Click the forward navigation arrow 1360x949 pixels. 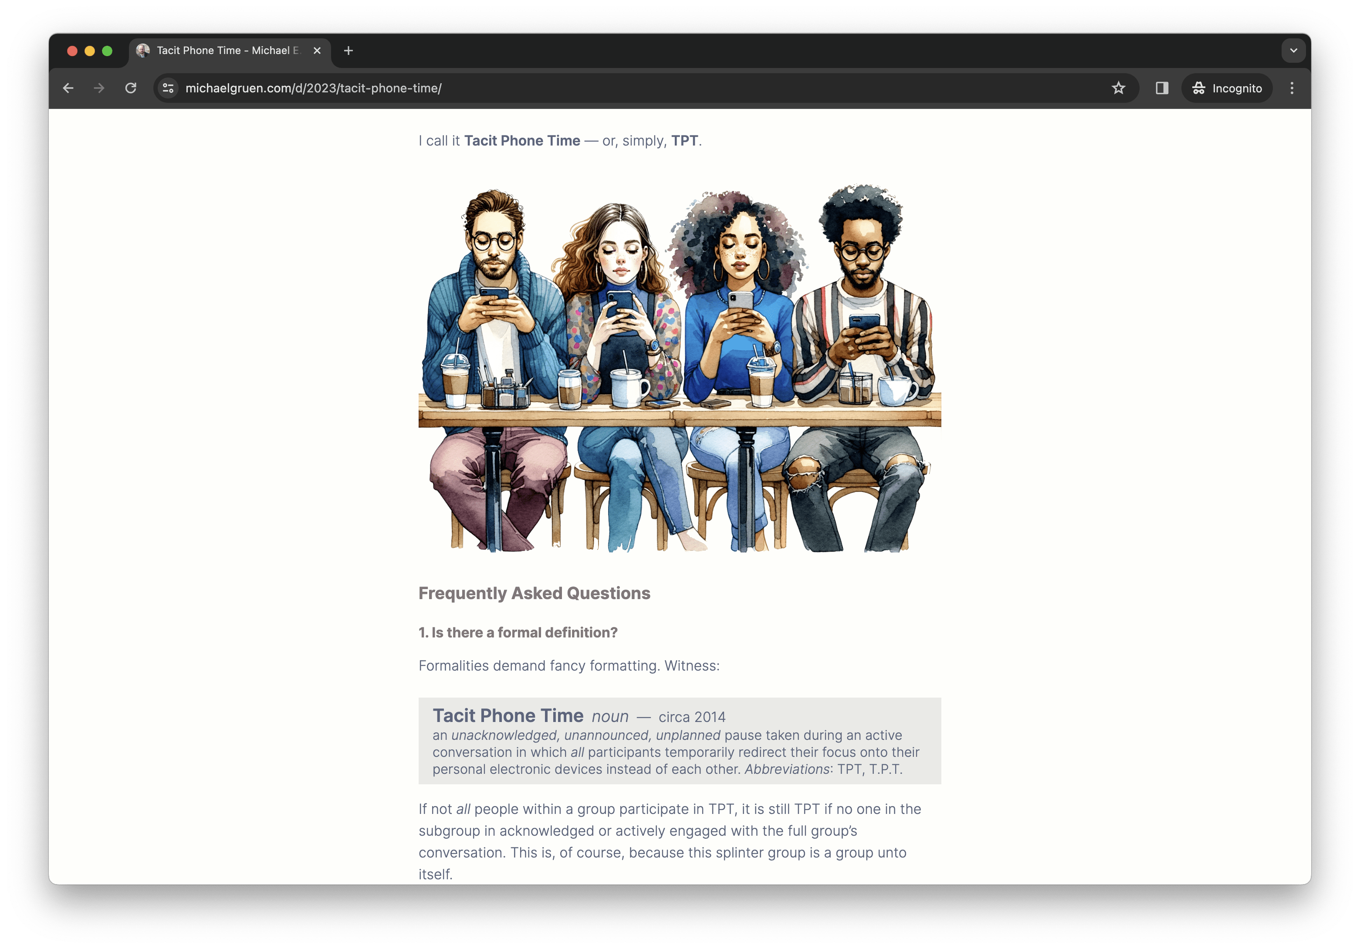pos(99,88)
